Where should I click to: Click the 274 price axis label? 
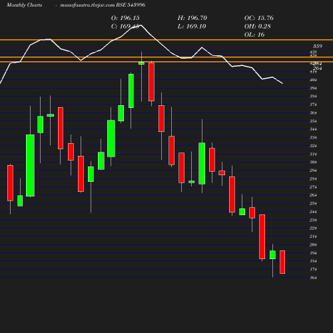(313, 187)
